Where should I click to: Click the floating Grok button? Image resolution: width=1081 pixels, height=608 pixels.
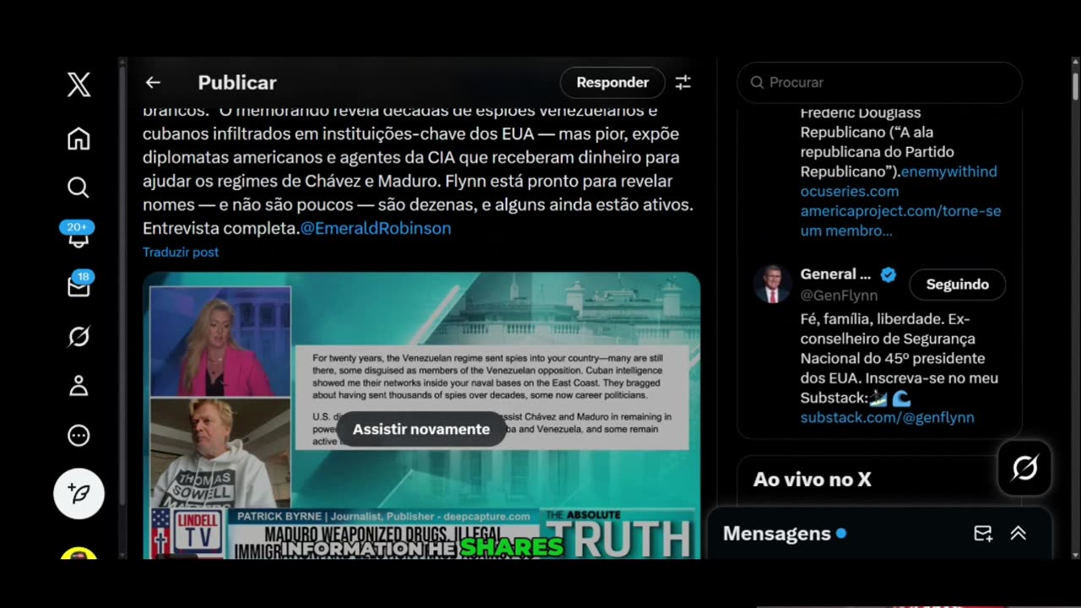[1024, 468]
